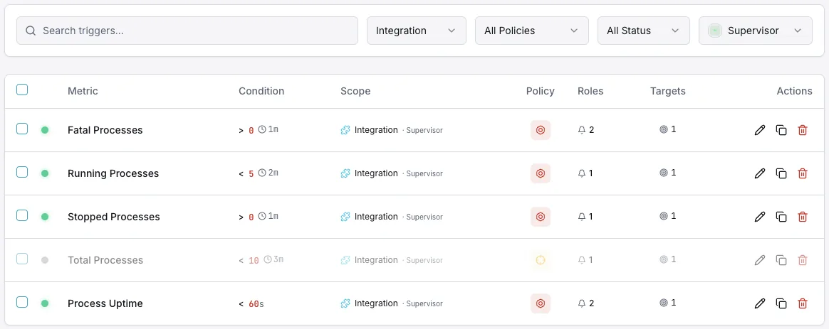Click the Roles column header
829x329 pixels.
(x=590, y=91)
